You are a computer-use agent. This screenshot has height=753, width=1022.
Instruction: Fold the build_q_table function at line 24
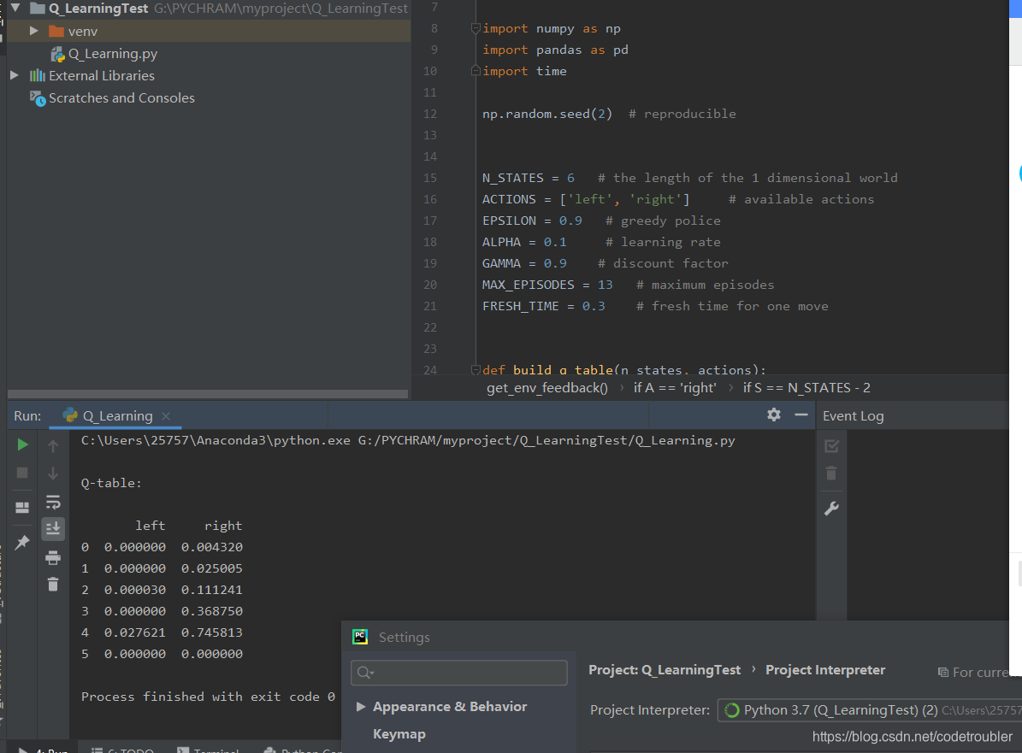(x=476, y=370)
